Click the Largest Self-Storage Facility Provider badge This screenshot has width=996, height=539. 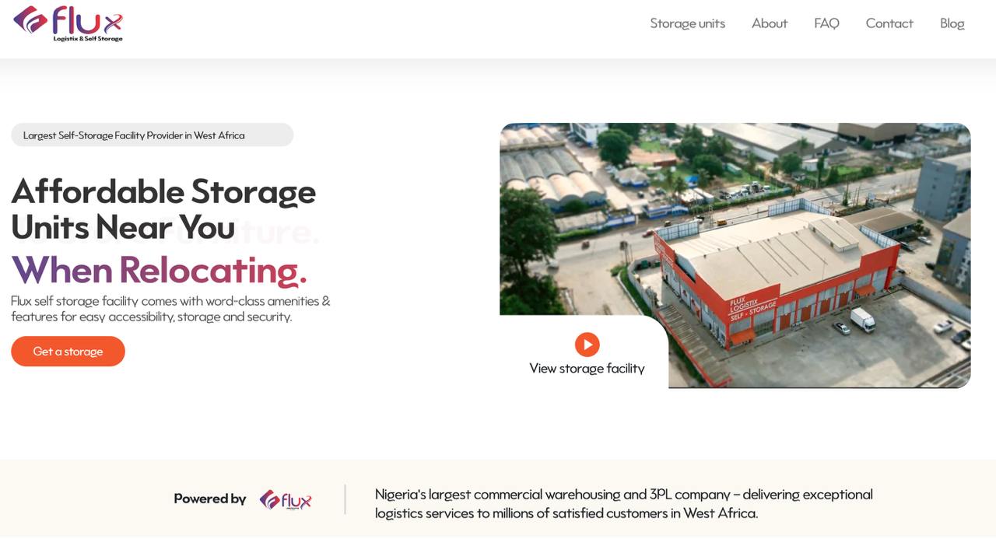153,135
